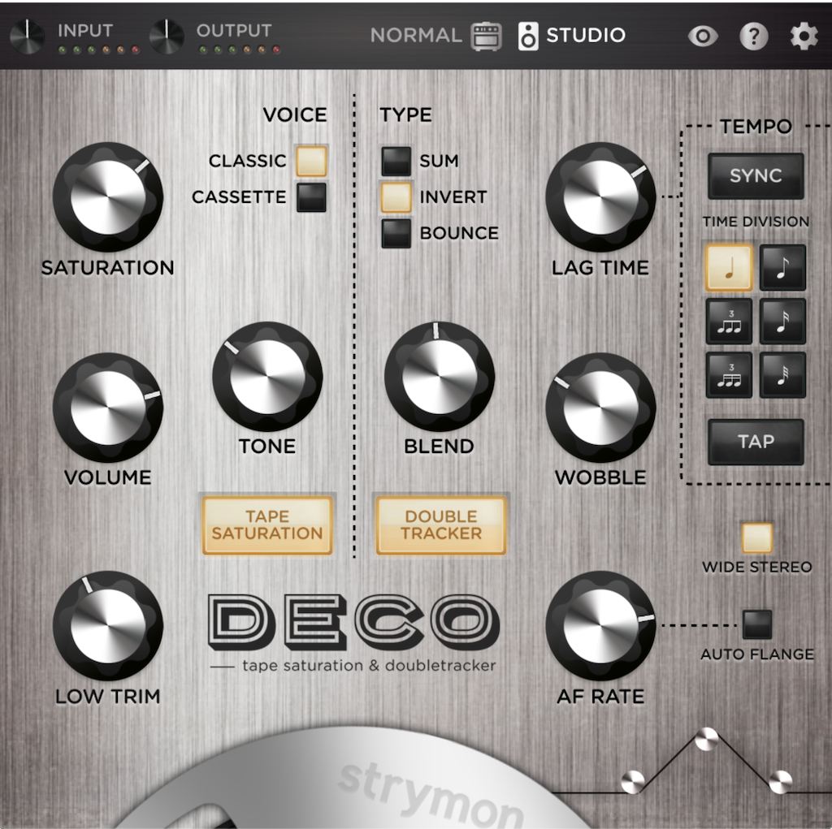
Task: Click the WOBBLE knob
Action: [x=600, y=408]
